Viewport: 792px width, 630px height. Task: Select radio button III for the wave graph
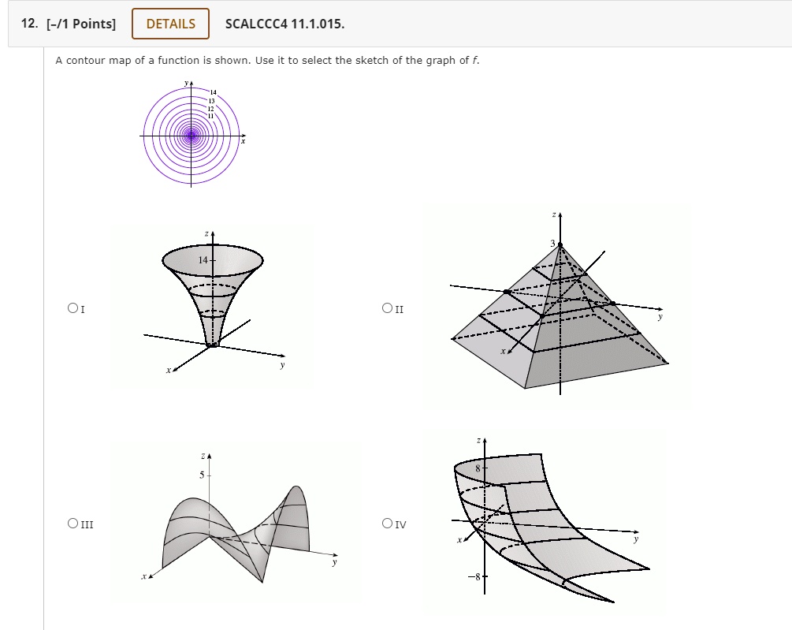[x=74, y=523]
